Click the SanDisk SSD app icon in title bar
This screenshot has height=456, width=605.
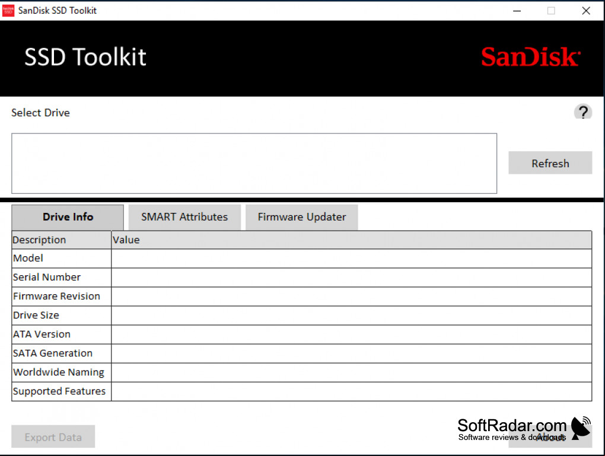8,11
